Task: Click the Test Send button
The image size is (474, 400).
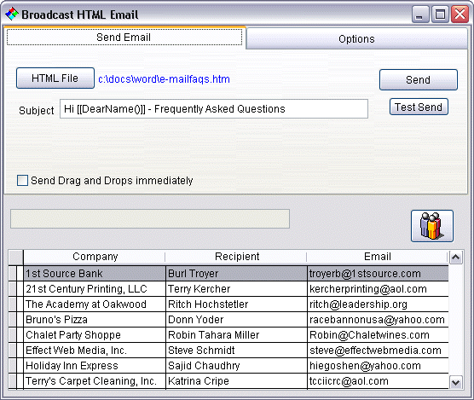Action: tap(419, 107)
